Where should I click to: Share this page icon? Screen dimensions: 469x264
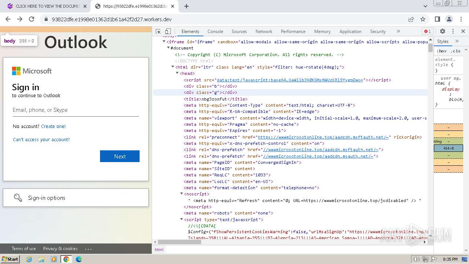pos(411,19)
